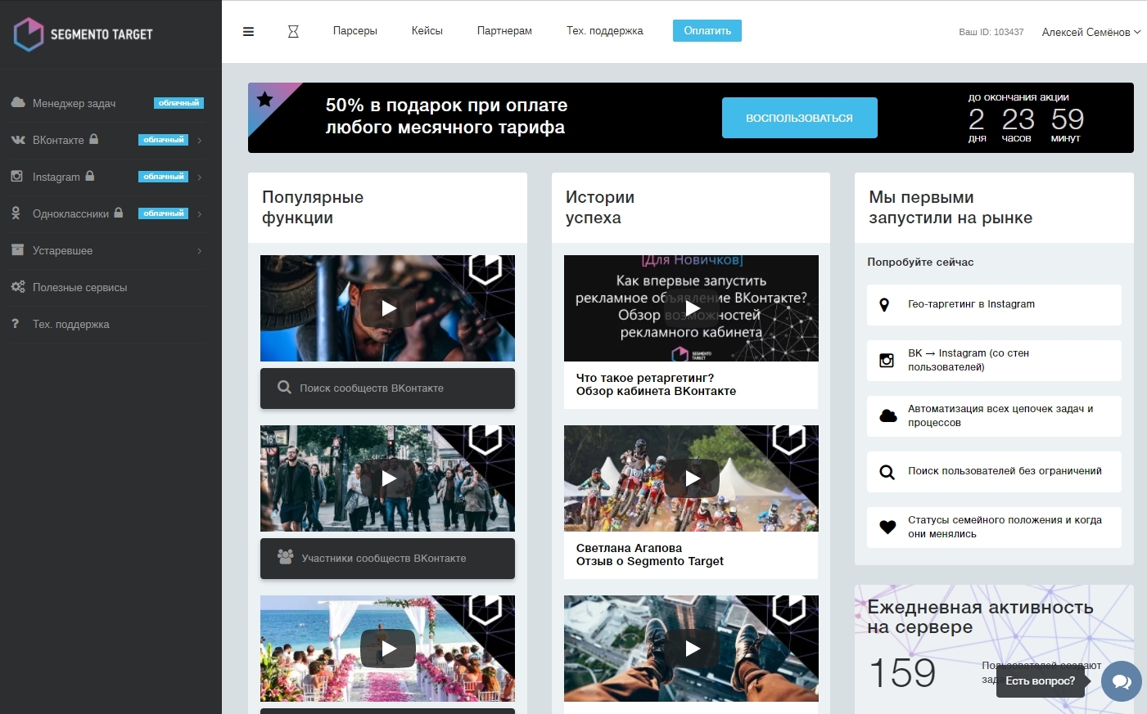Open the Партнерам menu item
The image size is (1147, 714).
(504, 31)
